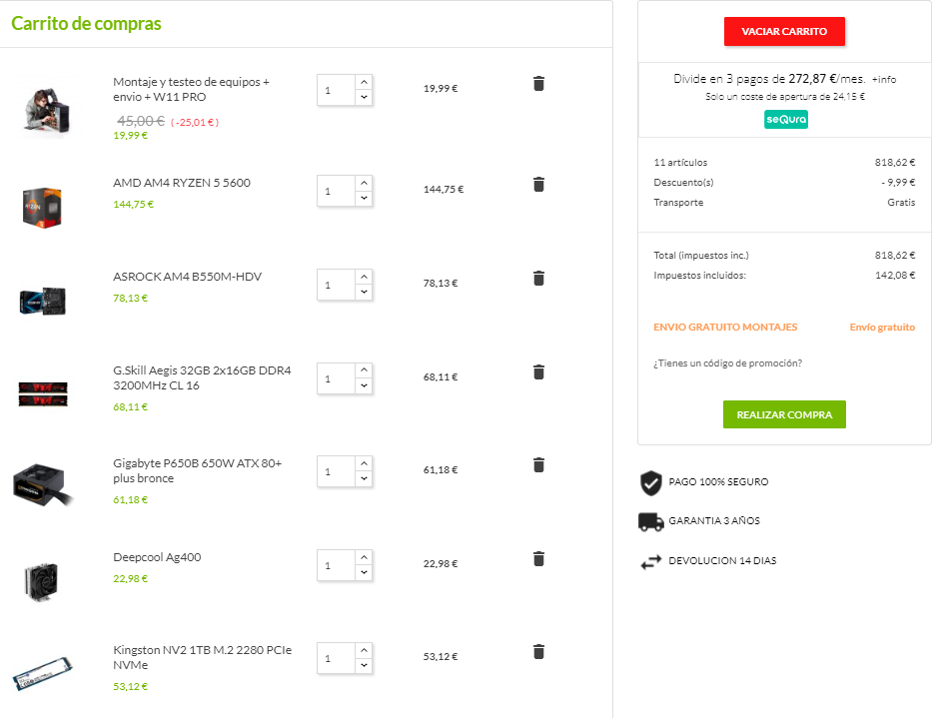Open the +info link for seQura payments
Image resolution: width=933 pixels, height=718 pixels.
pos(884,79)
